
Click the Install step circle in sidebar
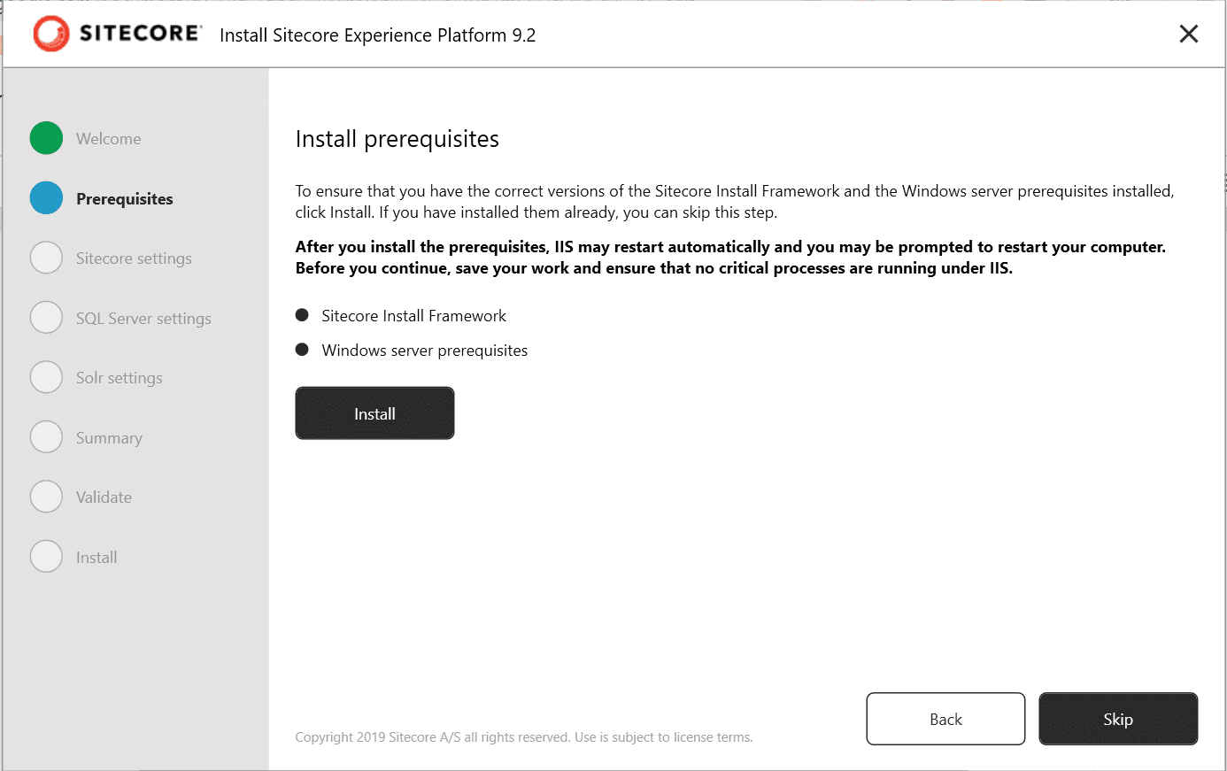coord(46,557)
